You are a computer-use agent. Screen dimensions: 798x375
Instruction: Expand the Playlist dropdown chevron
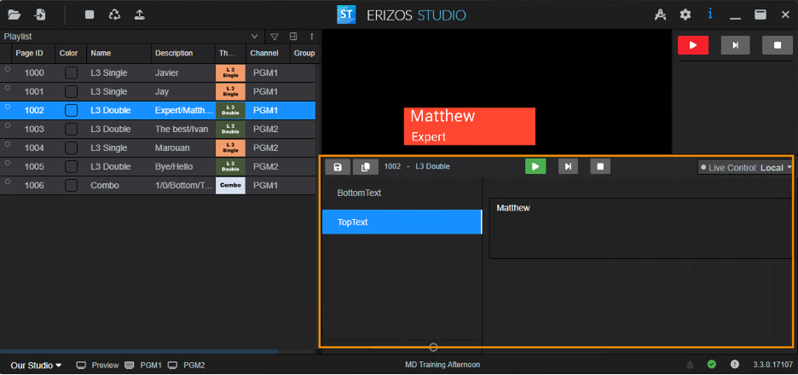[x=254, y=37]
